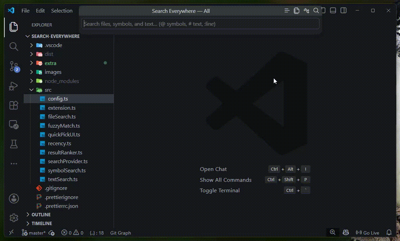
Task: Open the File menu
Action: [x=25, y=11]
